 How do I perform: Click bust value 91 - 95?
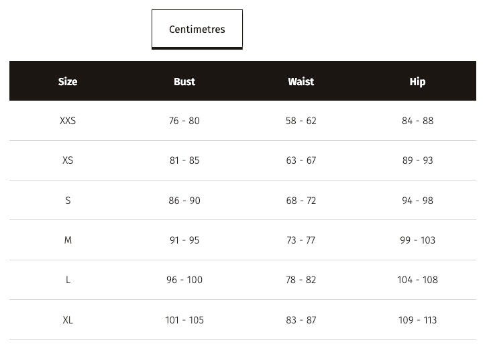pyautogui.click(x=184, y=240)
